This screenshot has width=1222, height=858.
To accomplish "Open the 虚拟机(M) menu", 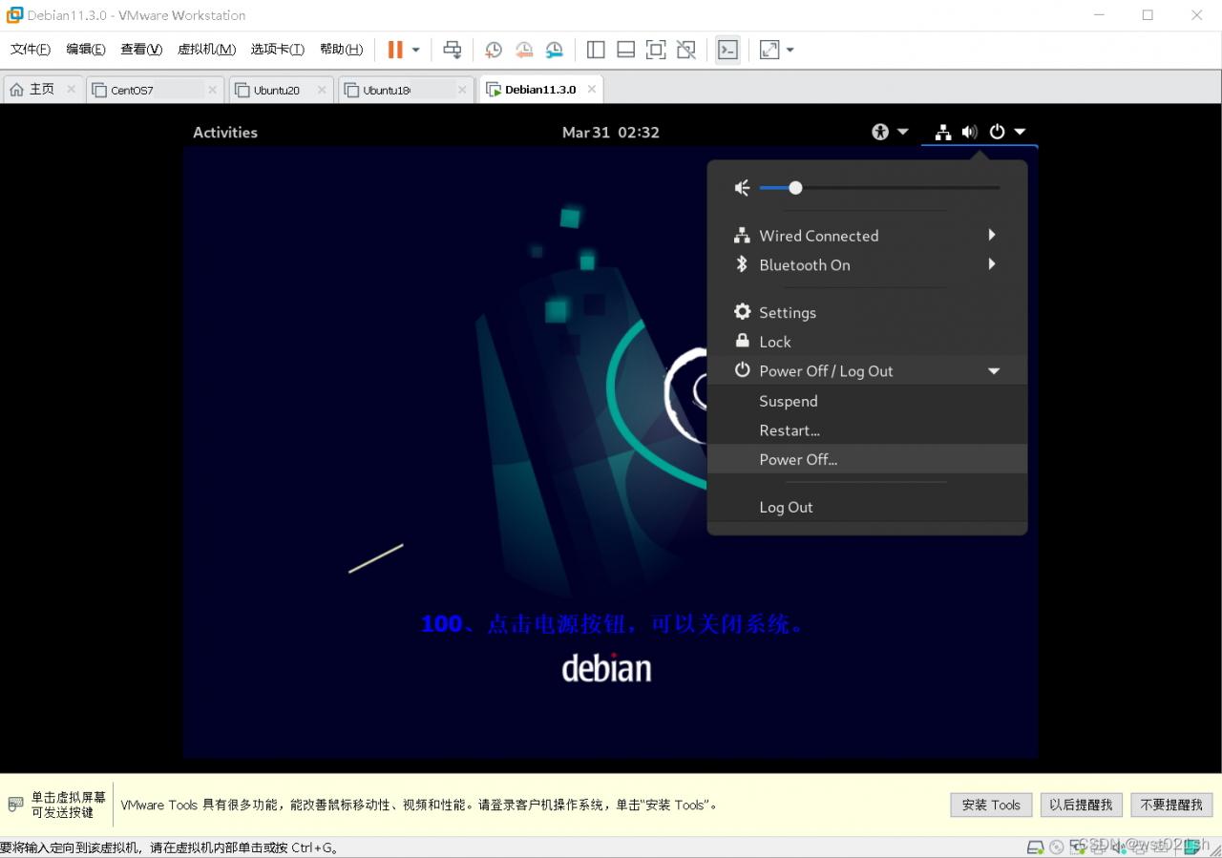I will coord(206,50).
